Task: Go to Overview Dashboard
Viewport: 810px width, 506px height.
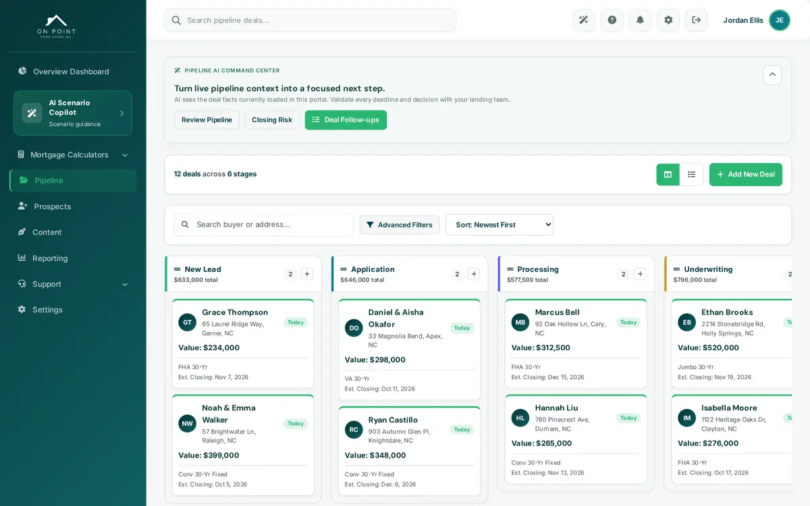Action: click(73, 72)
